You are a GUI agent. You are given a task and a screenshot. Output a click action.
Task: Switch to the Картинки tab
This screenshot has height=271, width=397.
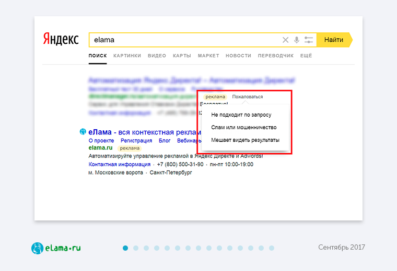[127, 56]
